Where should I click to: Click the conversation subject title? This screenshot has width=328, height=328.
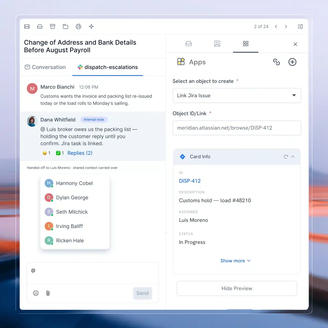(x=80, y=46)
